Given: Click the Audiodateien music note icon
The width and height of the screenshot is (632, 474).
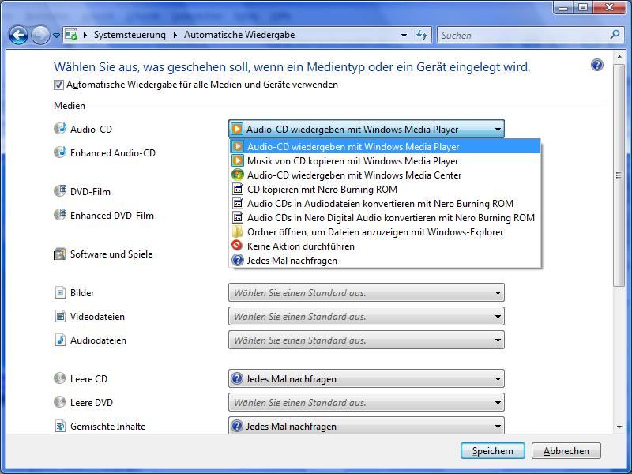Looking at the screenshot, I should point(60,340).
